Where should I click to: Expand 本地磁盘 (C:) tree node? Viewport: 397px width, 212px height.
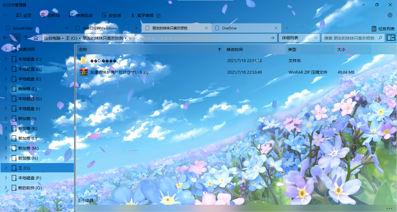(x=6, y=59)
